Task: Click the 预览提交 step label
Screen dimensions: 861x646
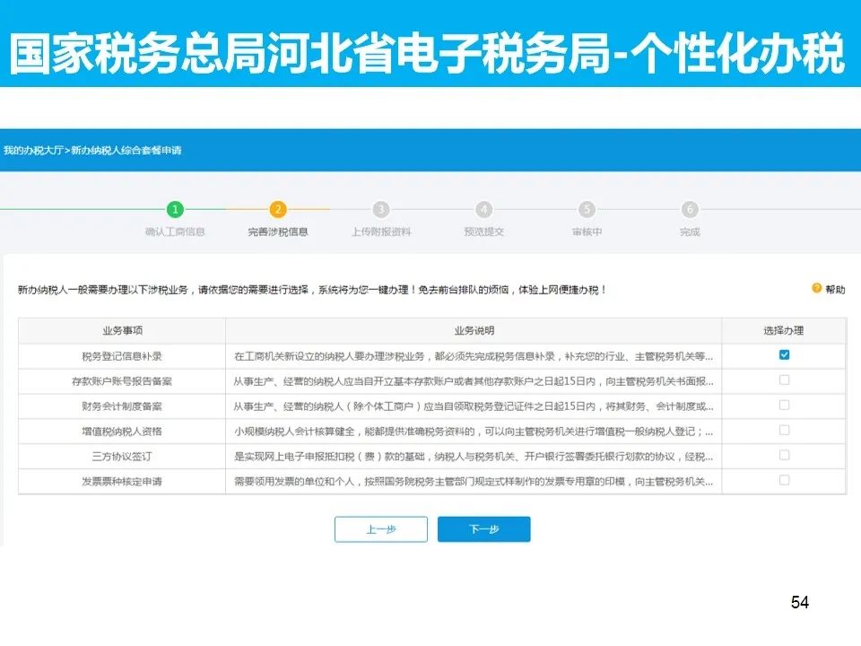Action: (483, 231)
